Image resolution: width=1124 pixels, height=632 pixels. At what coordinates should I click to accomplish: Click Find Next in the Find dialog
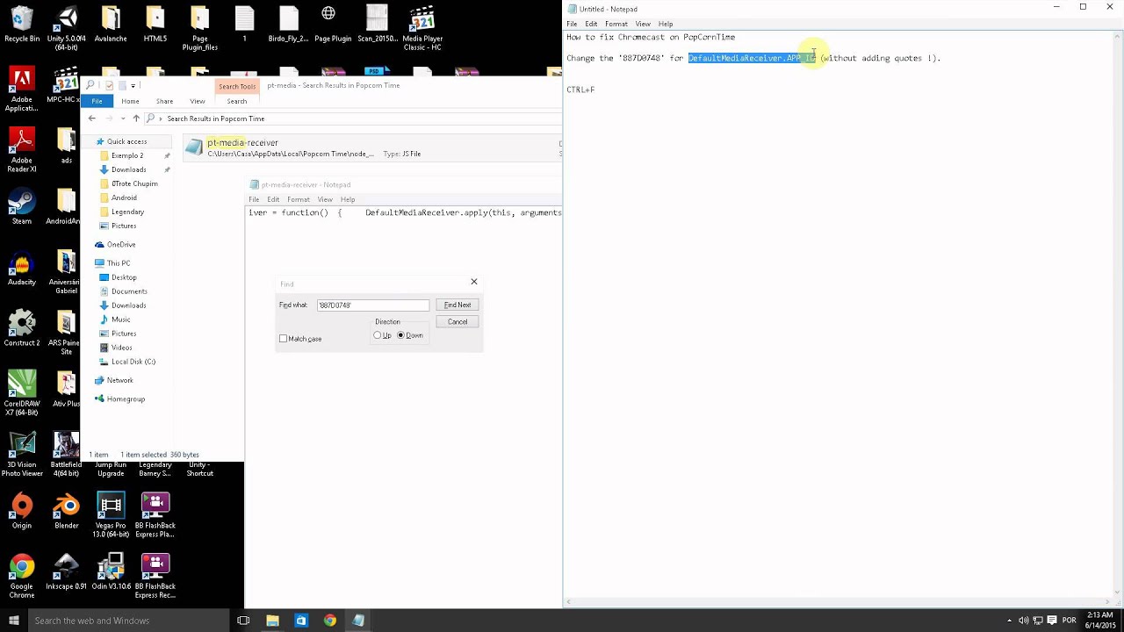click(x=458, y=305)
